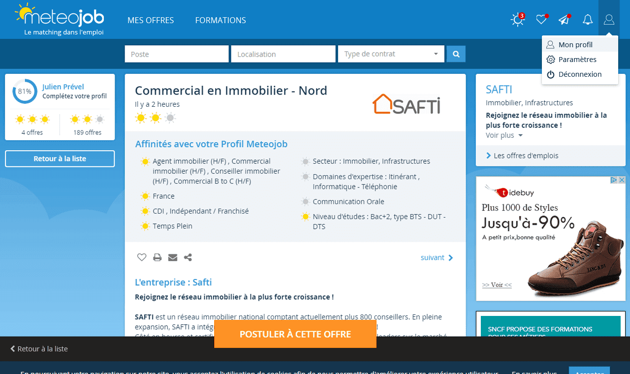This screenshot has width=630, height=374.
Task: Click into the Poste search field
Action: click(176, 54)
